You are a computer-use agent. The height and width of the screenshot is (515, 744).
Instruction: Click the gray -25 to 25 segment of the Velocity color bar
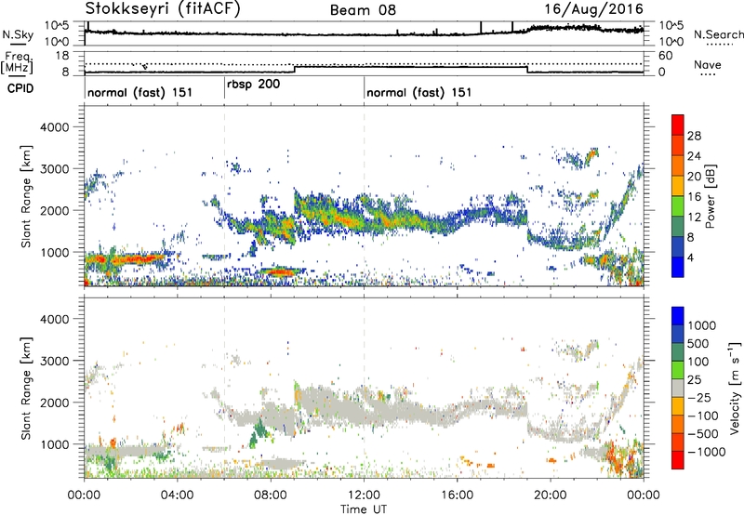coord(678,389)
